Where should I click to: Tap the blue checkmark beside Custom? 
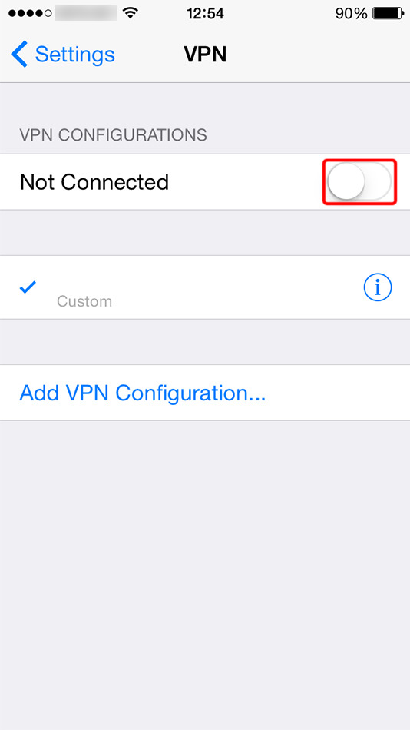[28, 287]
